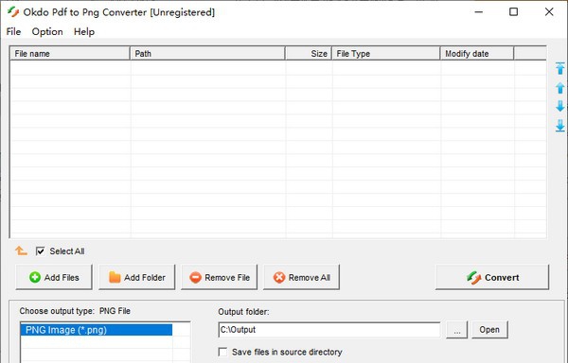Click the Add Folder button
Image resolution: width=568 pixels, height=363 pixels.
[137, 277]
